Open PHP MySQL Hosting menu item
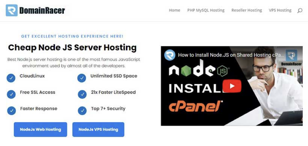 pyautogui.click(x=206, y=10)
